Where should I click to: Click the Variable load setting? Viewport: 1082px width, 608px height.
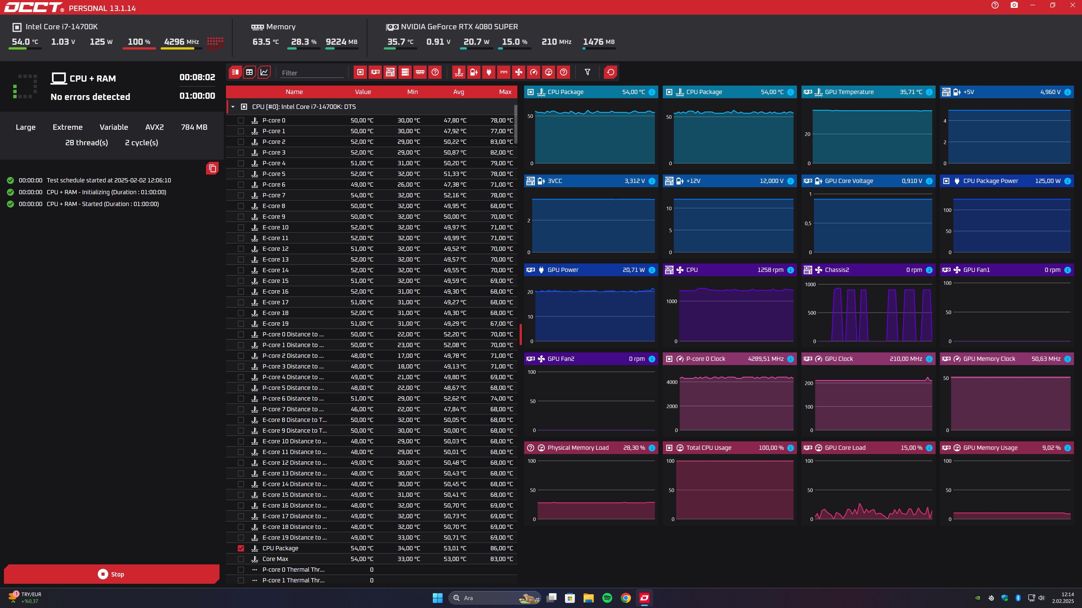pyautogui.click(x=114, y=127)
